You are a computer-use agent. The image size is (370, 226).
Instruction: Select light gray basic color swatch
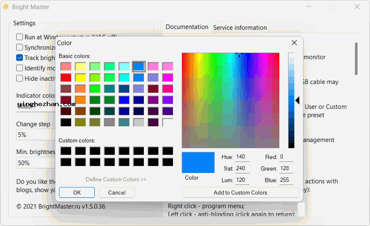click(139, 122)
